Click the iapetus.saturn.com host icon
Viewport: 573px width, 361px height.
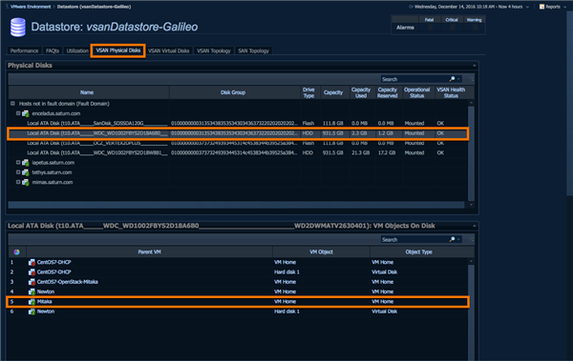26,163
